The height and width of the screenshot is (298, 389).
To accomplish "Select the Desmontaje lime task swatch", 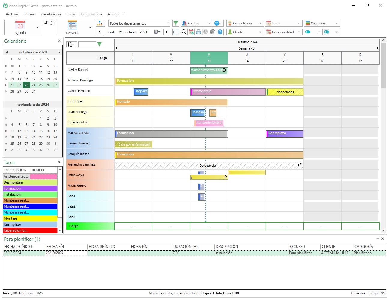I will (x=30, y=182).
